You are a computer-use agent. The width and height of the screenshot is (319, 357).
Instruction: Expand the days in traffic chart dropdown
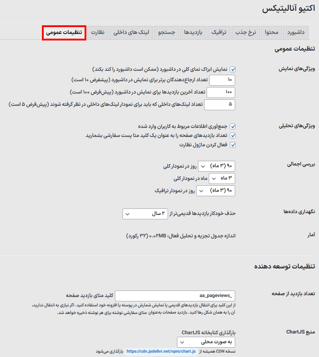(x=216, y=190)
